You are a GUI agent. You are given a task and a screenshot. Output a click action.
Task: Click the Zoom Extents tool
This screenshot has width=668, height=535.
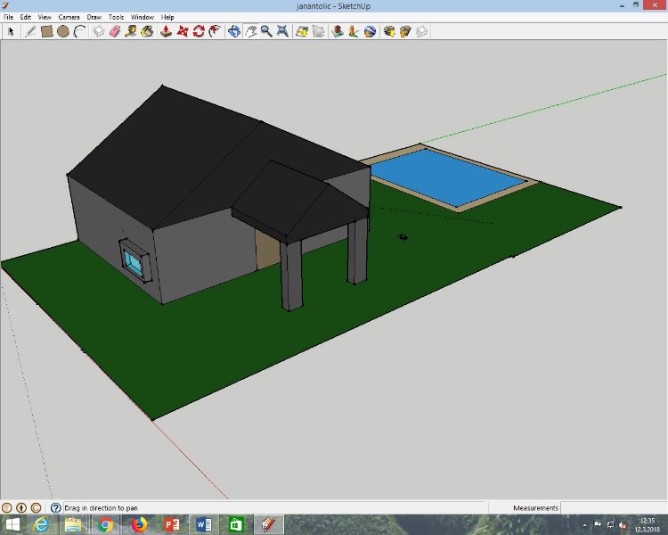point(282,31)
